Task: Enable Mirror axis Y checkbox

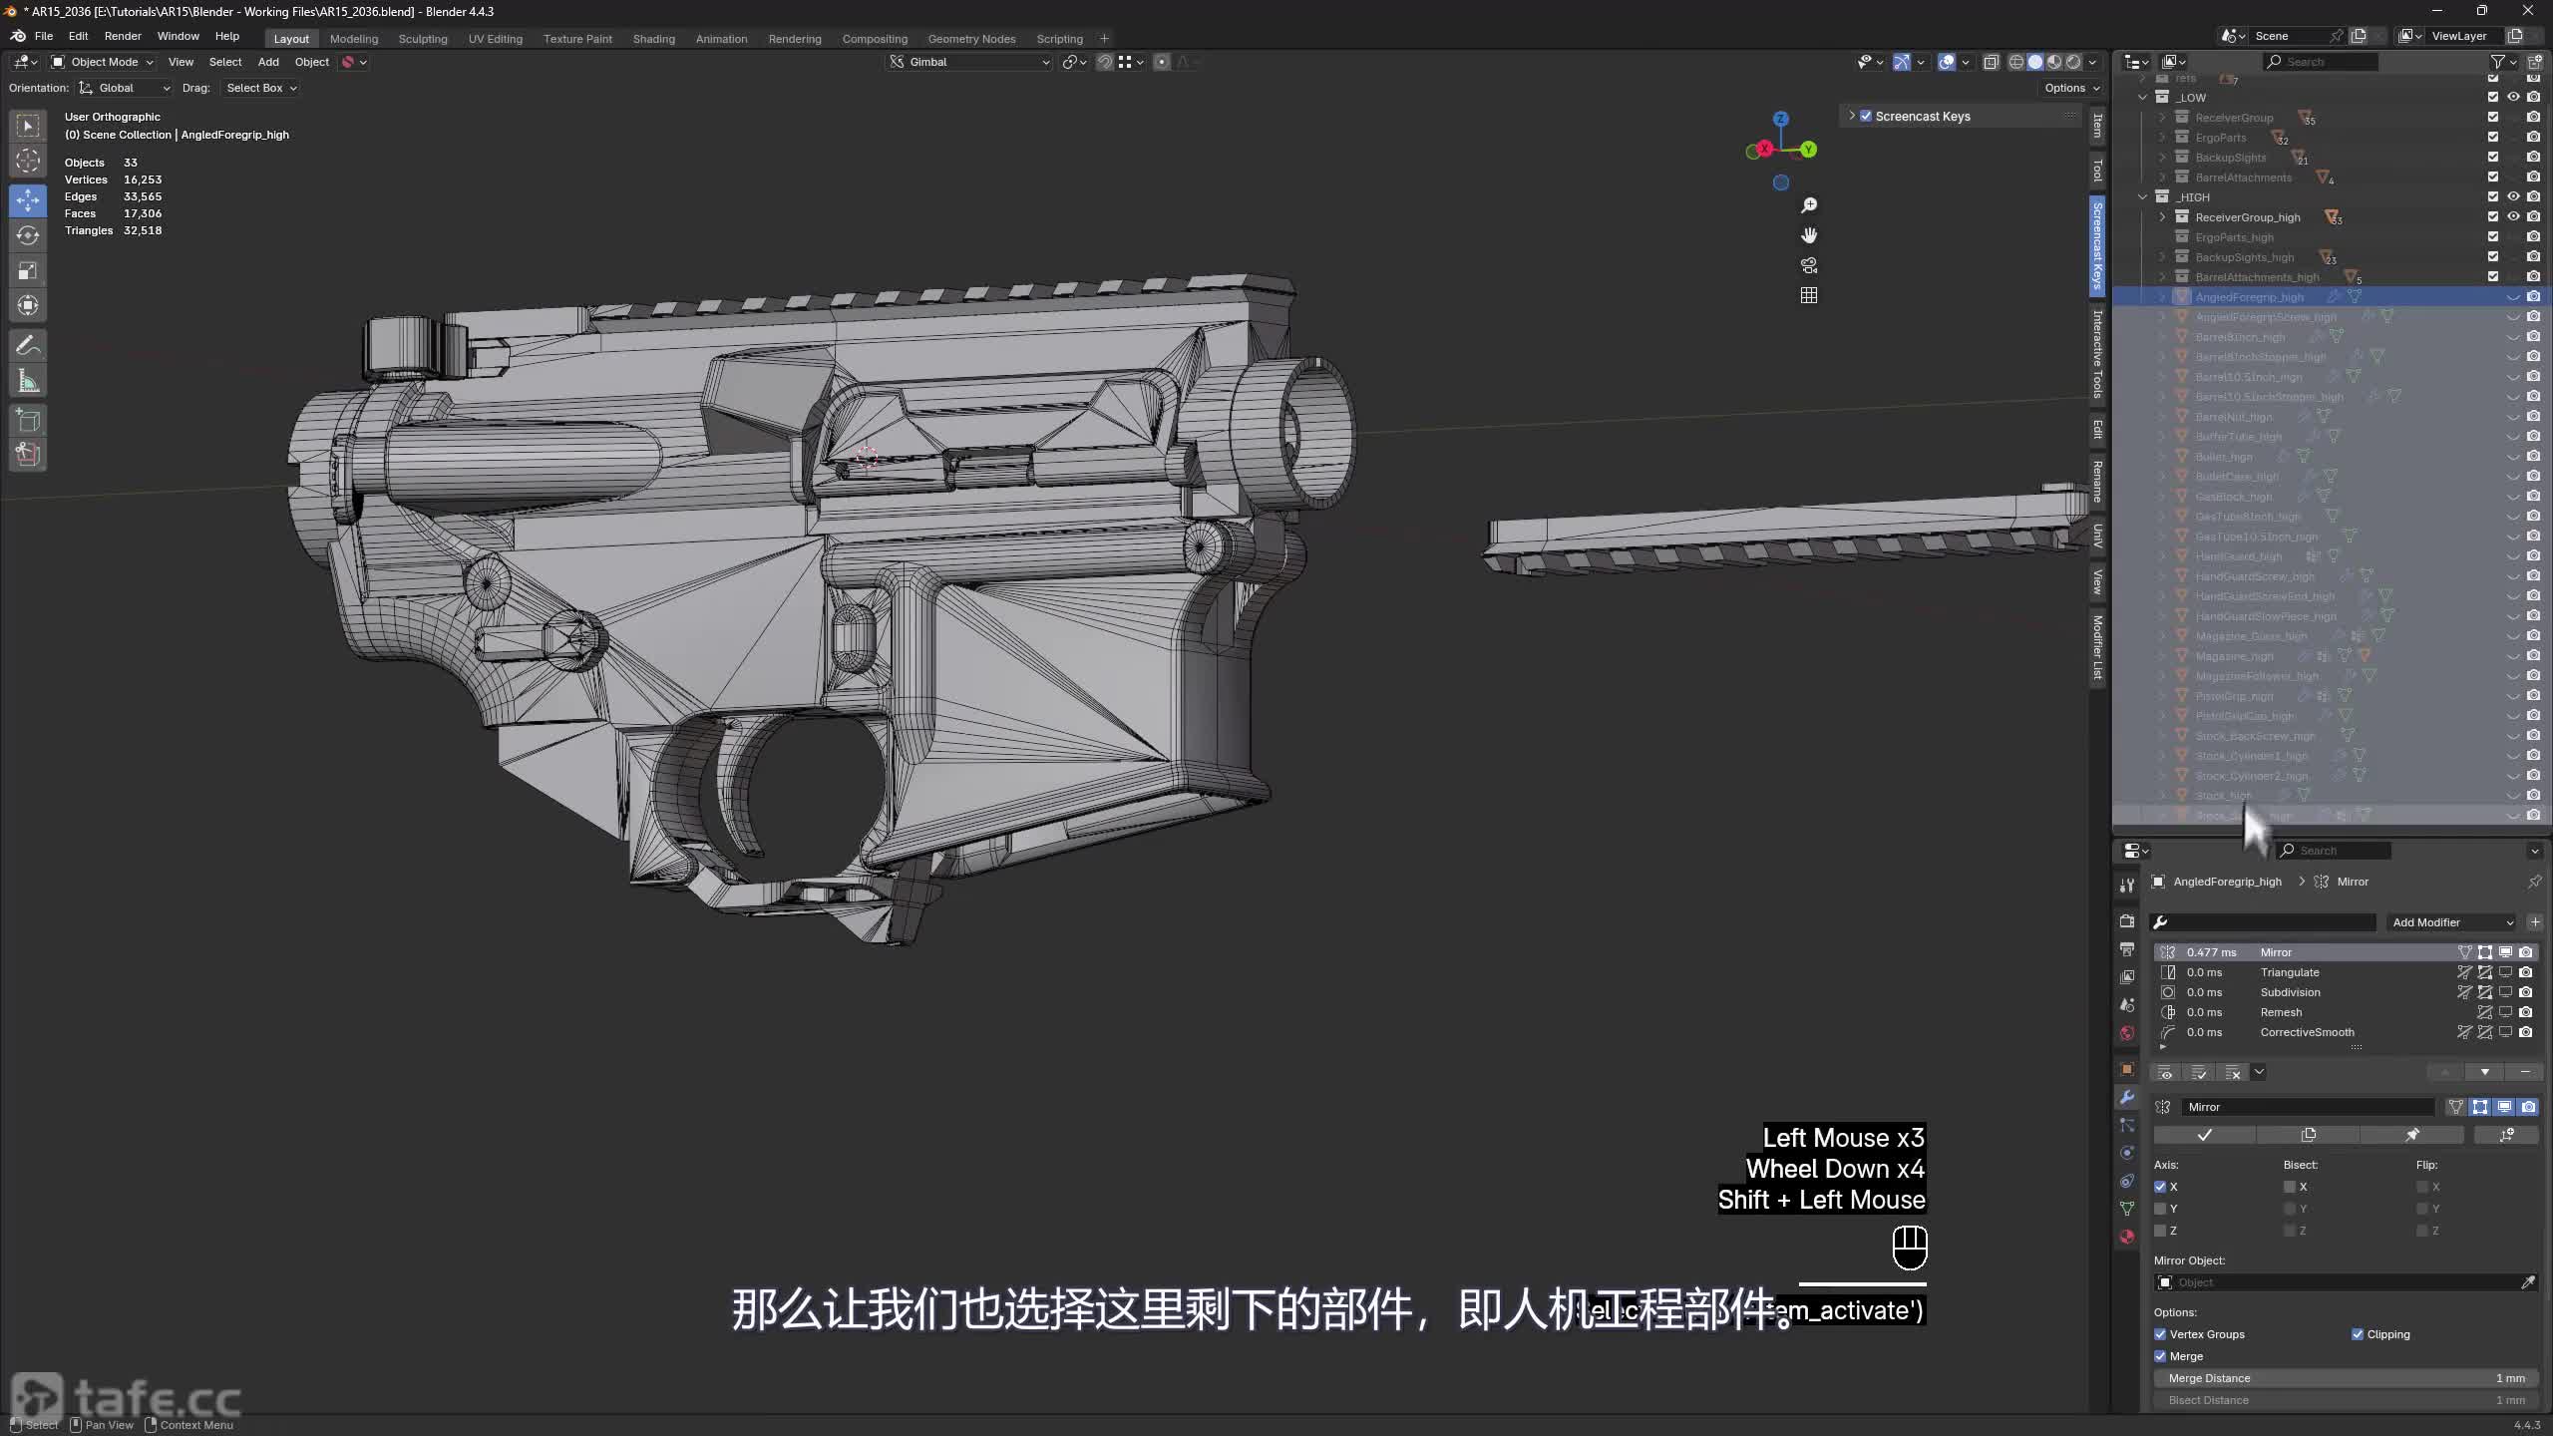Action: click(x=2160, y=1209)
